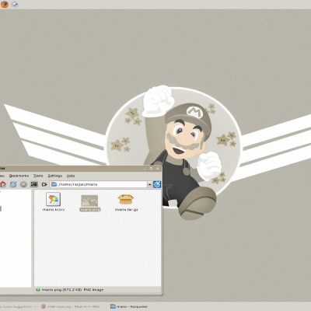
Task: Minimize the Konqueror window
Action: [x=145, y=169]
